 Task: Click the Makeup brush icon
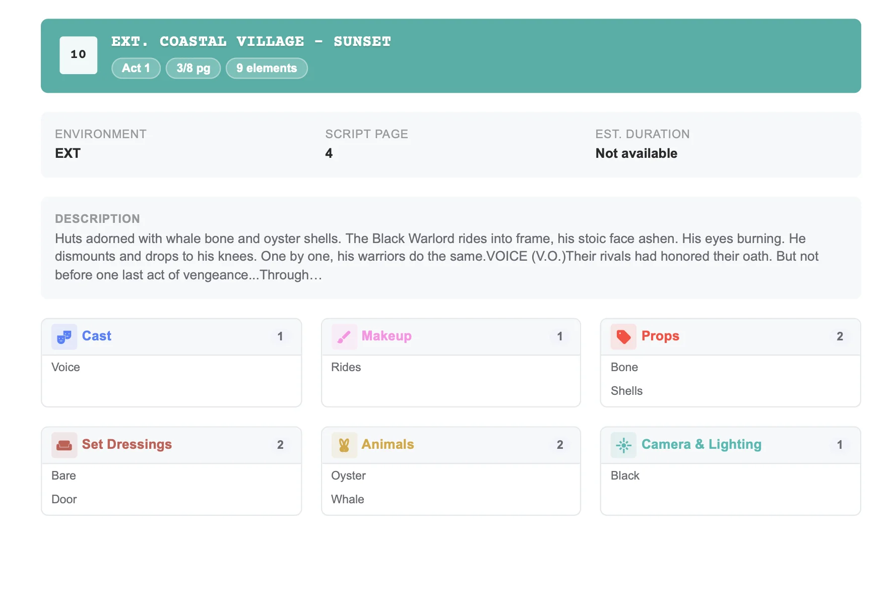pos(344,337)
